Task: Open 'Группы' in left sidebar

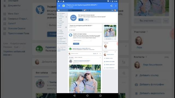Action: [x=61, y=20]
